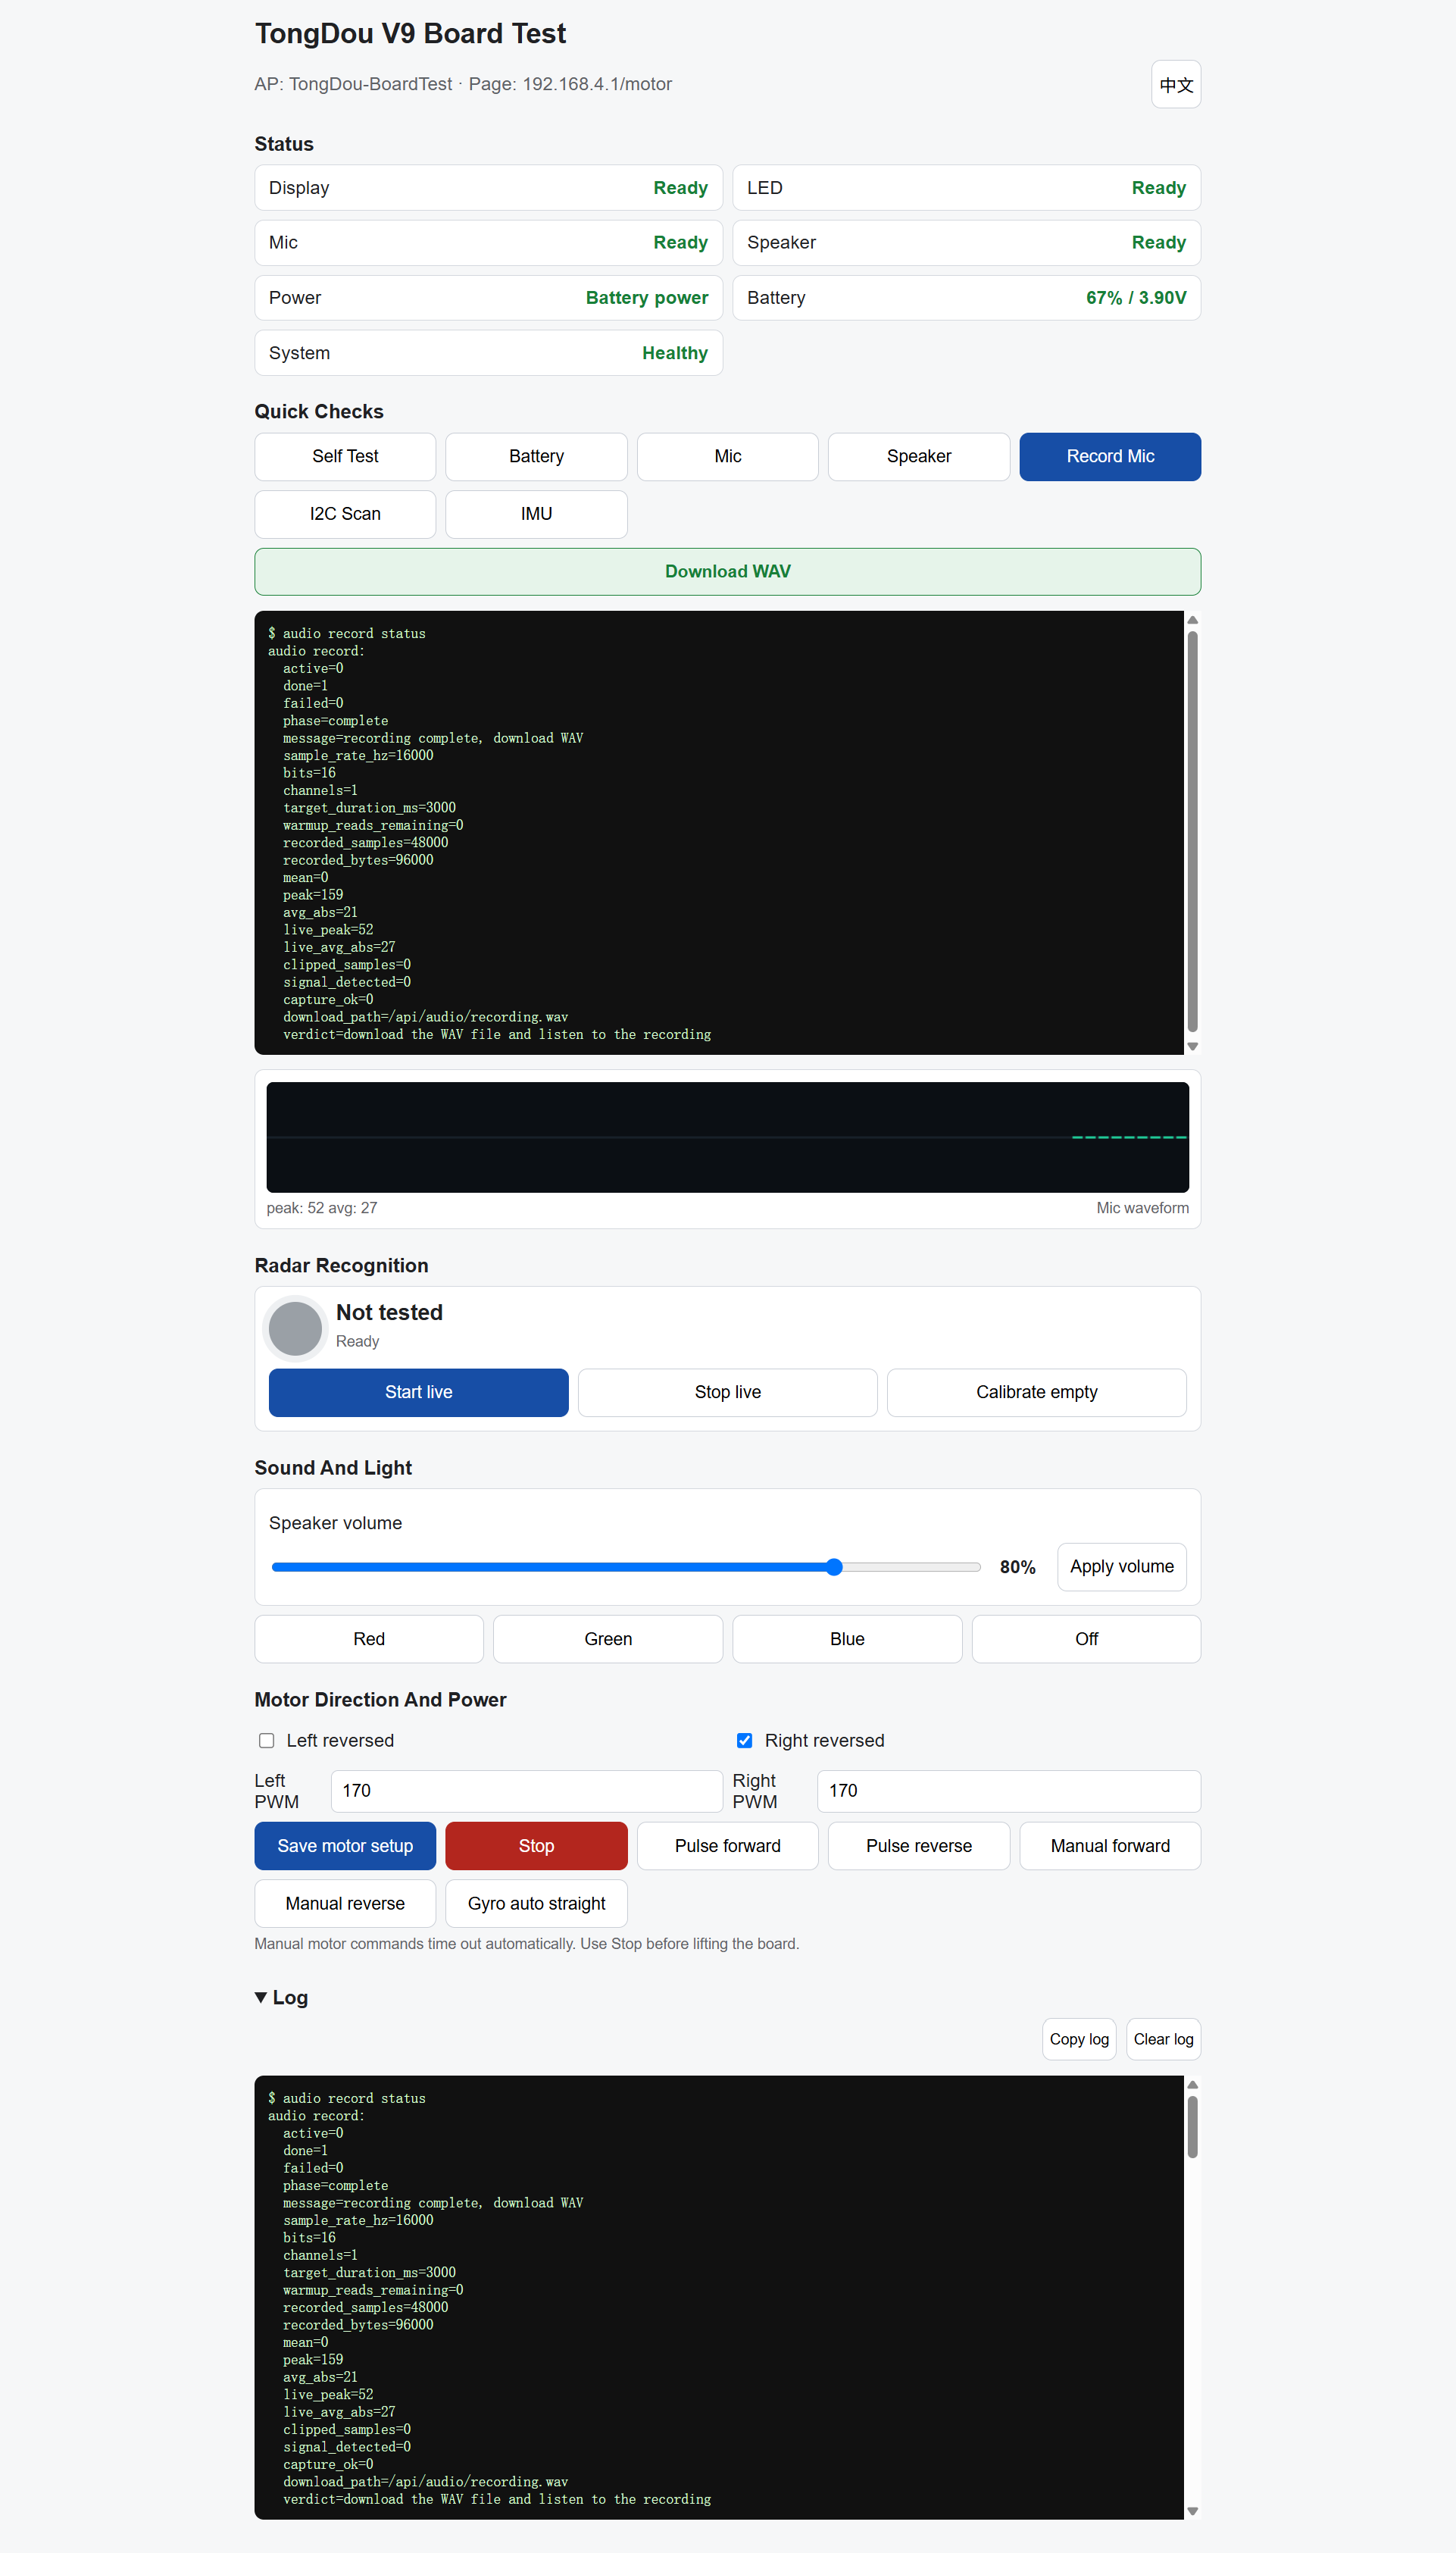Click the Left PWM input field
Screen dimensions: 1456x2553
click(526, 1790)
